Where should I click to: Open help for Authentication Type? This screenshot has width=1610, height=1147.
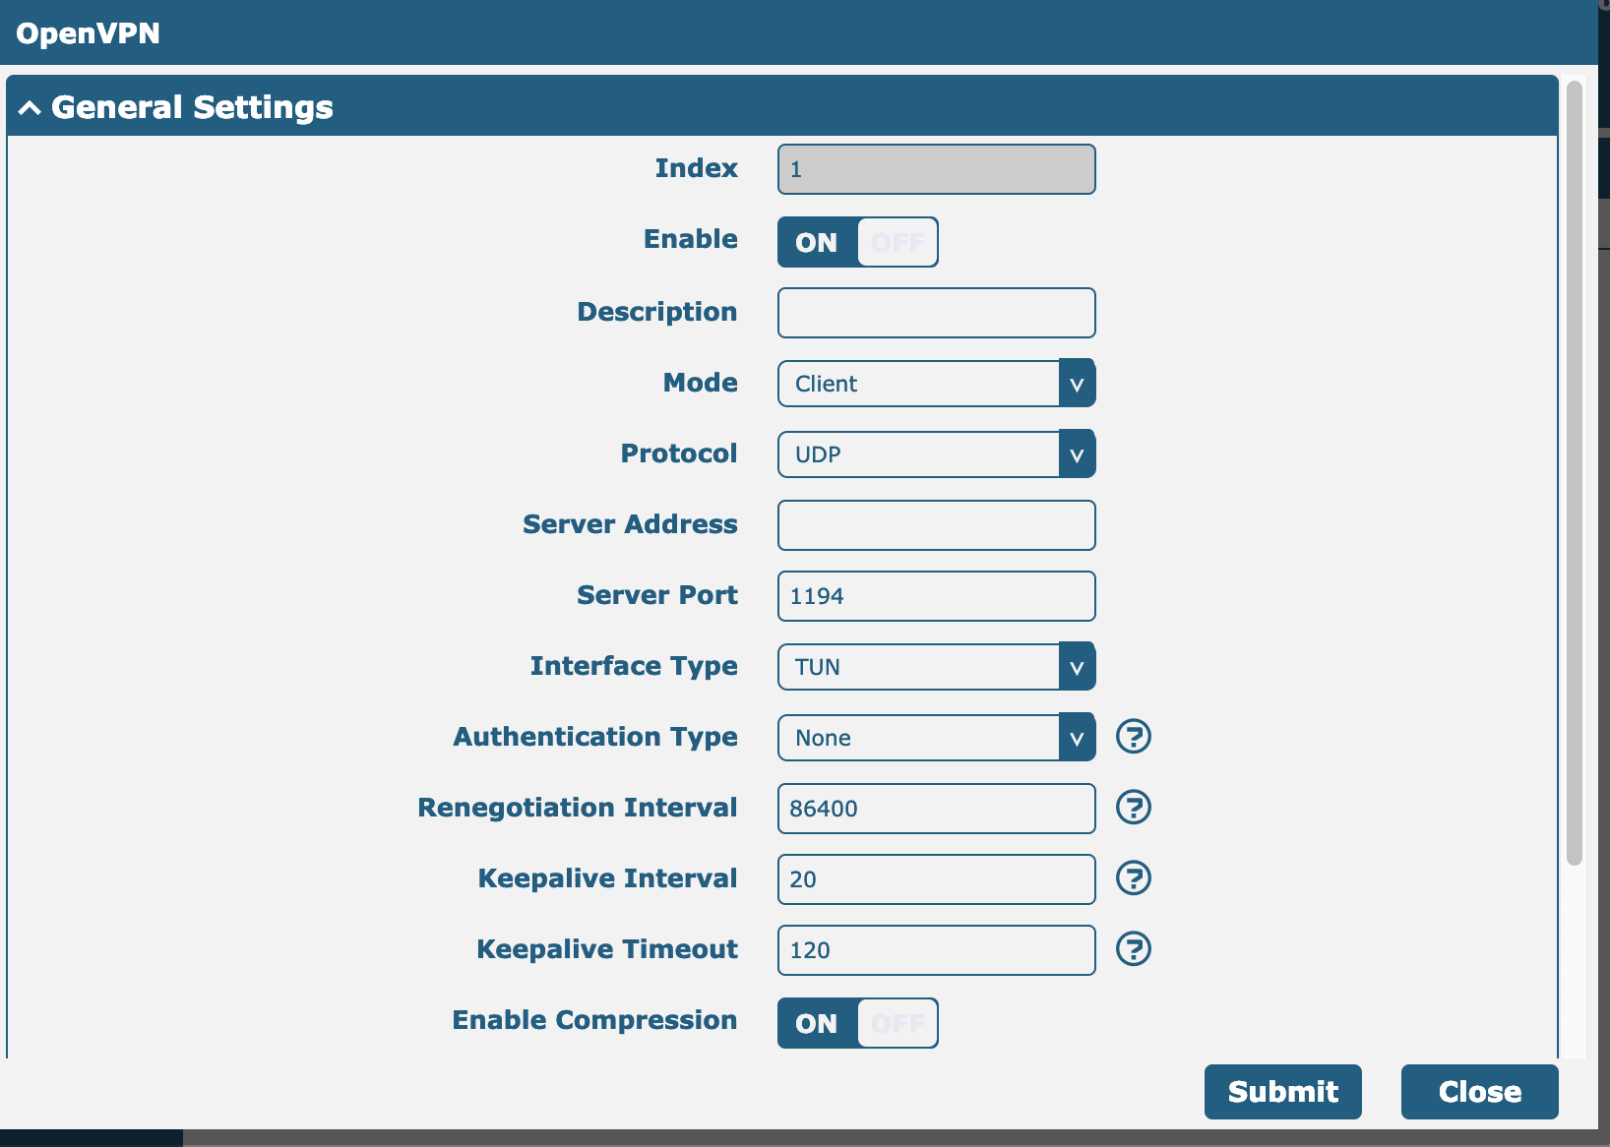tap(1134, 736)
